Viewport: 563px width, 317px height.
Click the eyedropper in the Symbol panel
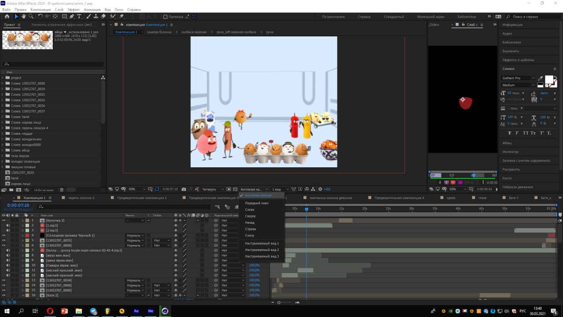coord(540,78)
